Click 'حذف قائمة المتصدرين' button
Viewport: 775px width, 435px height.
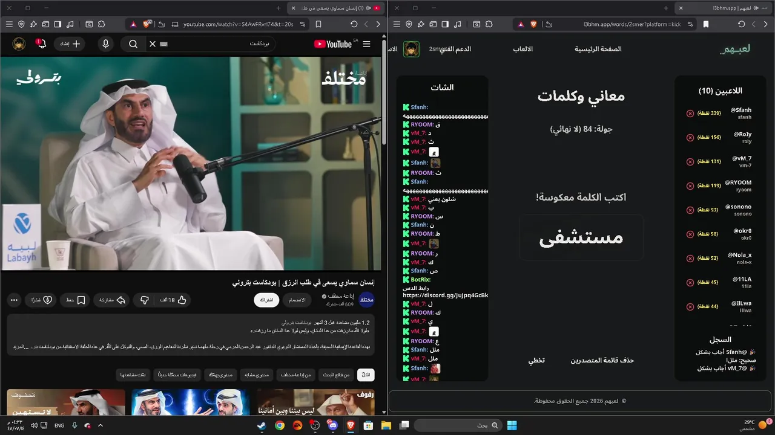[x=602, y=360]
